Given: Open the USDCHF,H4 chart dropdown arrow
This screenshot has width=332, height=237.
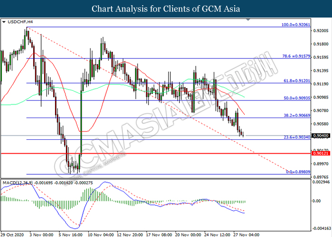Looking at the screenshot, I should coord(4,22).
